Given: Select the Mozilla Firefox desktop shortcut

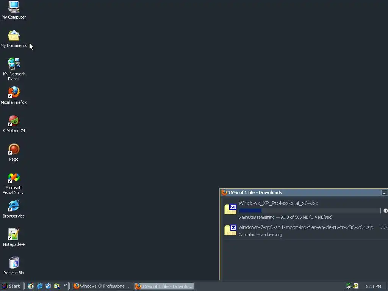Looking at the screenshot, I should (x=14, y=95).
